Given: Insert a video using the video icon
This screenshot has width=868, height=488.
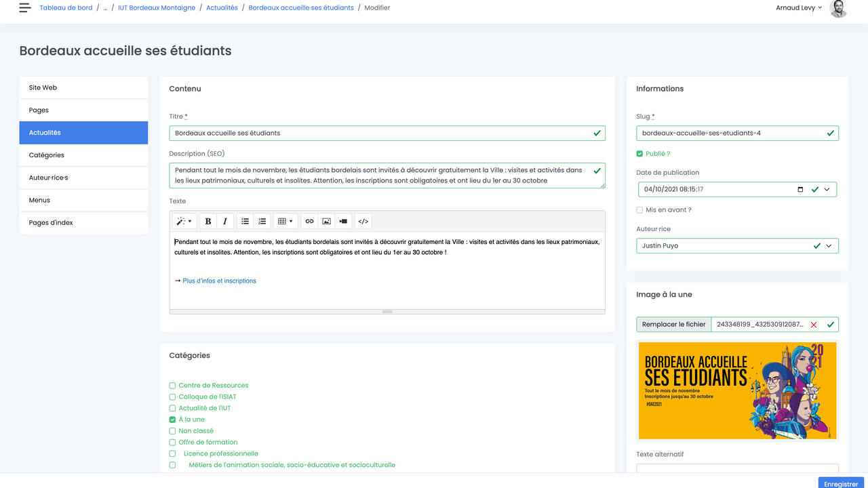Looking at the screenshot, I should click(x=343, y=220).
